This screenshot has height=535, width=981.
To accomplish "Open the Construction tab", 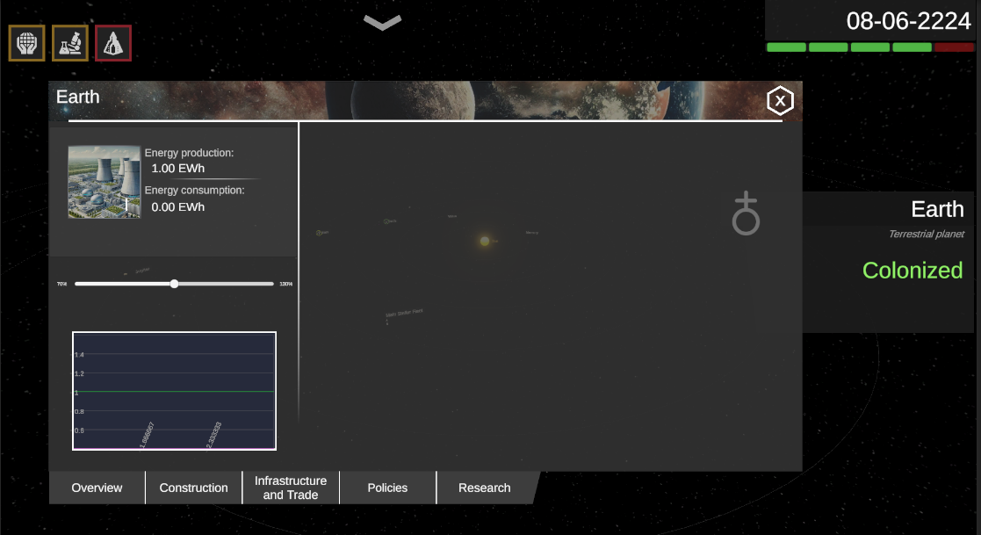I will (x=193, y=488).
